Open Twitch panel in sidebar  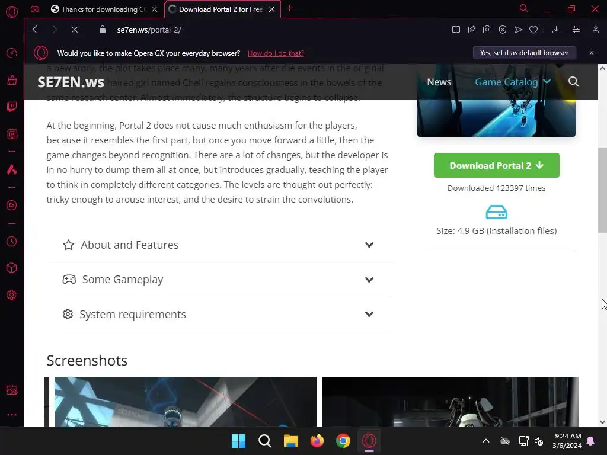[x=12, y=107]
